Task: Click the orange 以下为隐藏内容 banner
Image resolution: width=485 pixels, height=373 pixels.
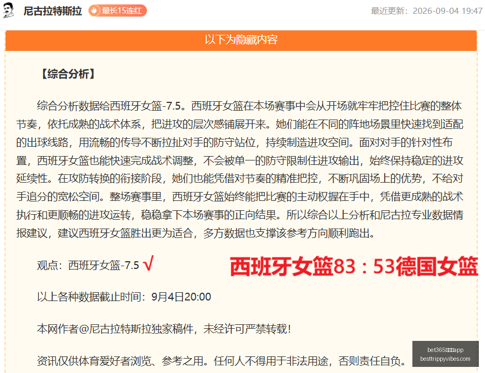Action: click(241, 40)
